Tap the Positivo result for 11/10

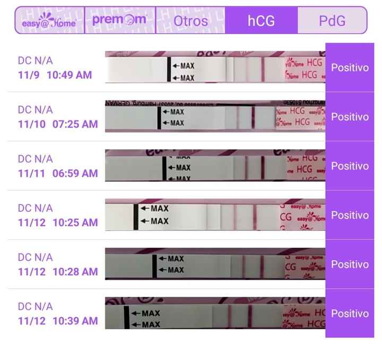(x=350, y=117)
